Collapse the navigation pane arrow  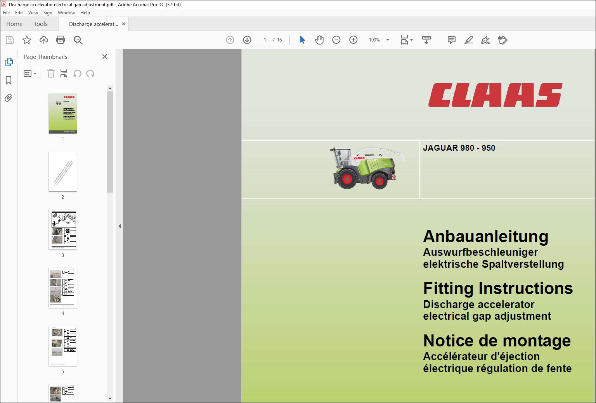[120, 226]
